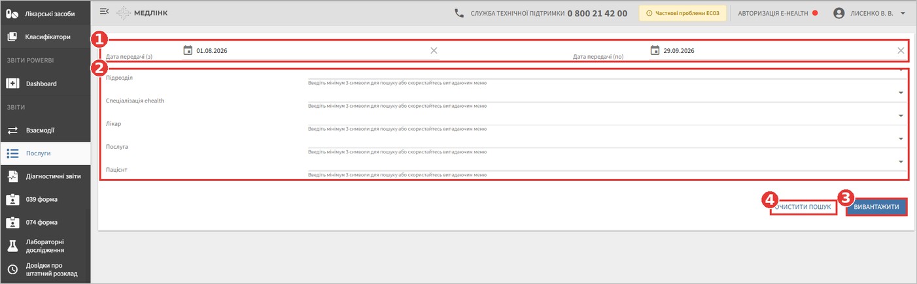The width and height of the screenshot is (917, 284).
Task: Click the Медлінк logo
Action: [x=143, y=13]
